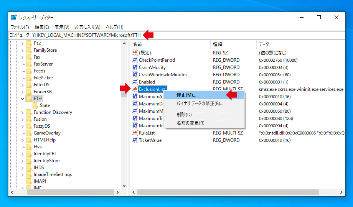Click the CheckPointPeriod DWORD icon
The height and width of the screenshot is (207, 353).
[x=135, y=60]
